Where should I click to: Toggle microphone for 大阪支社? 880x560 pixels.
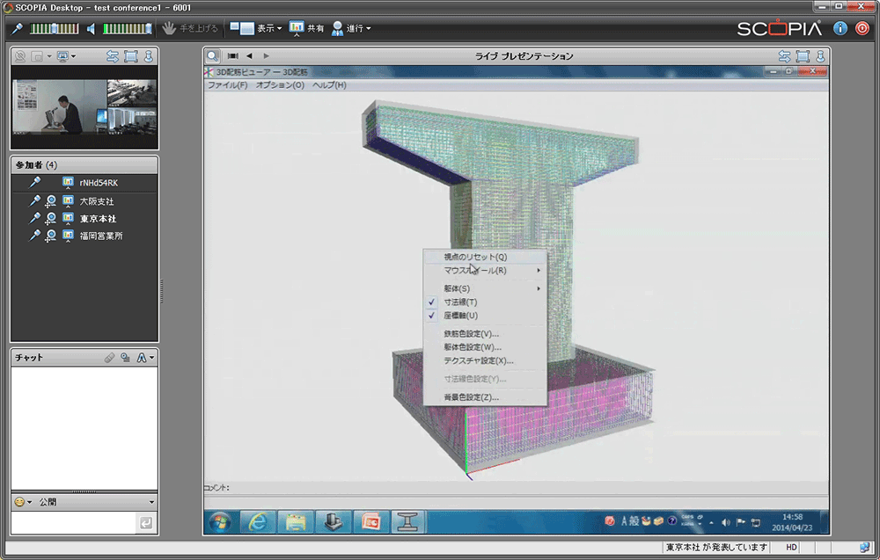35,200
